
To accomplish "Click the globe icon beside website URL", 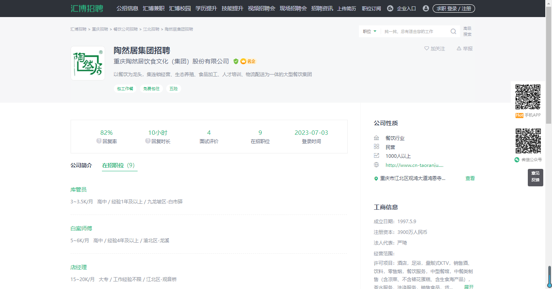I will (x=376, y=165).
